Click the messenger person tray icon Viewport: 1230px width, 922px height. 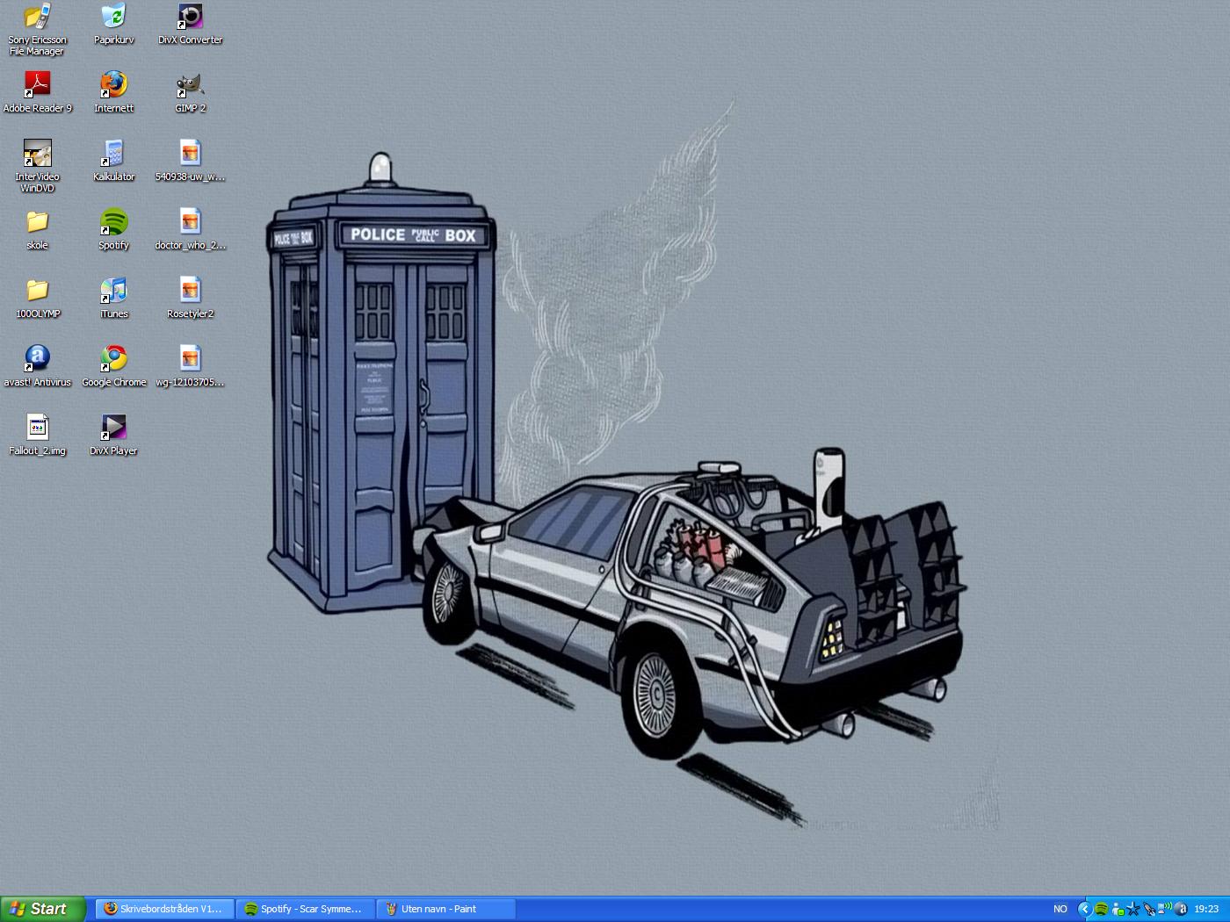tap(1118, 909)
